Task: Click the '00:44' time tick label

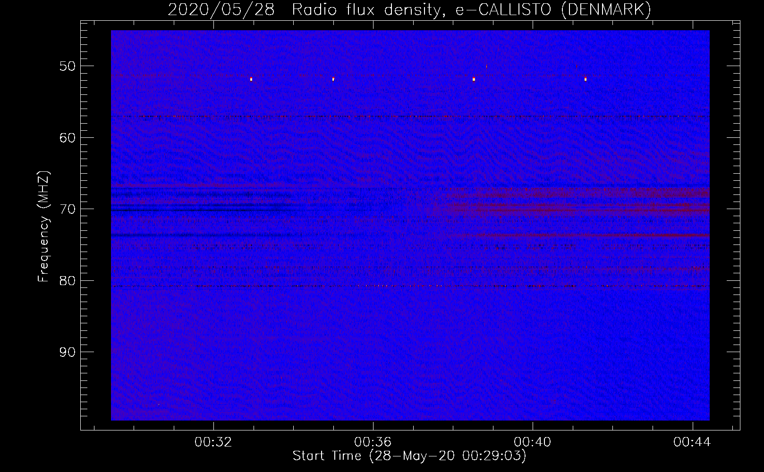Action: coord(692,442)
